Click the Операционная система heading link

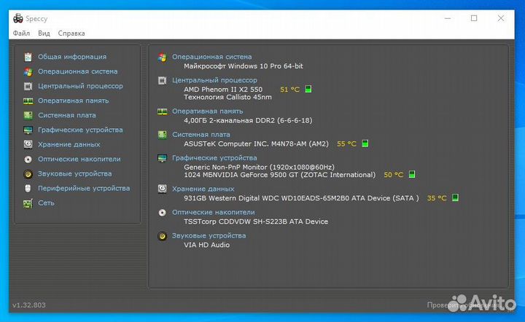click(x=211, y=57)
